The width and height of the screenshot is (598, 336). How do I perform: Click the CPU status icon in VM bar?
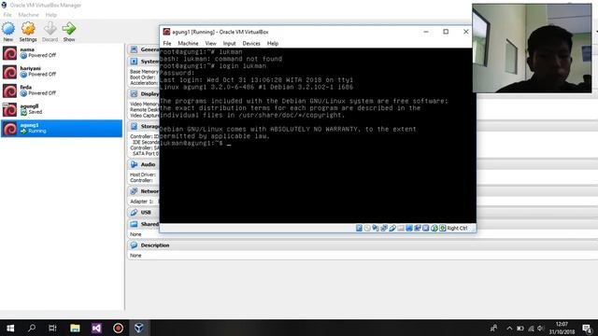(426, 228)
